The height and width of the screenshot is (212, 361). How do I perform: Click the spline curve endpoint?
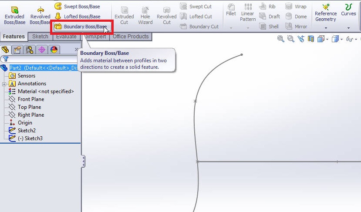(242, 54)
